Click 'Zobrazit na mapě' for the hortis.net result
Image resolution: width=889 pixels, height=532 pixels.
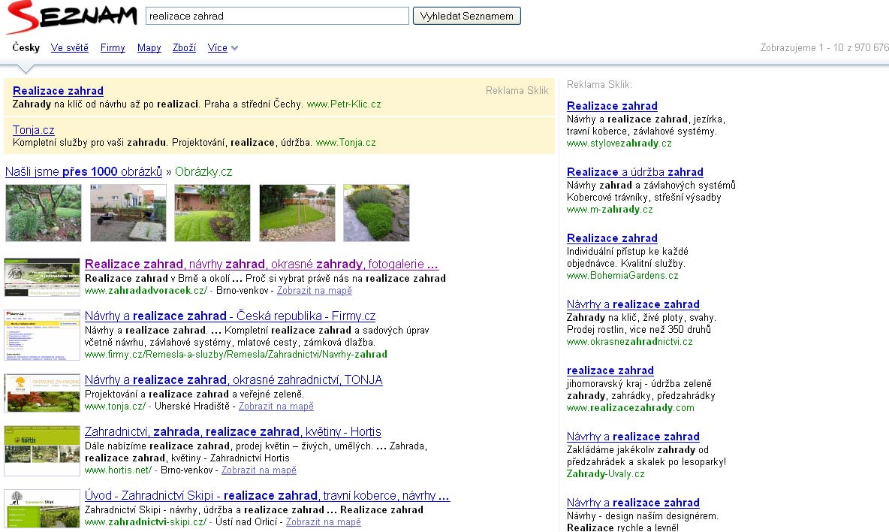click(258, 470)
